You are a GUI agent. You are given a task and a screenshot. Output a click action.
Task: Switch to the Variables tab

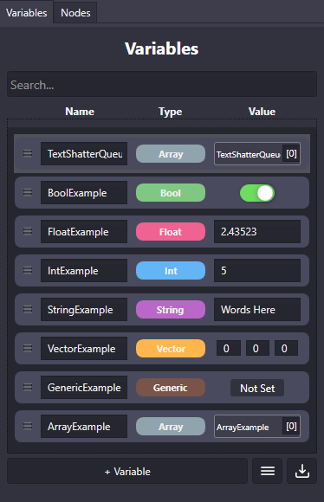(x=27, y=13)
